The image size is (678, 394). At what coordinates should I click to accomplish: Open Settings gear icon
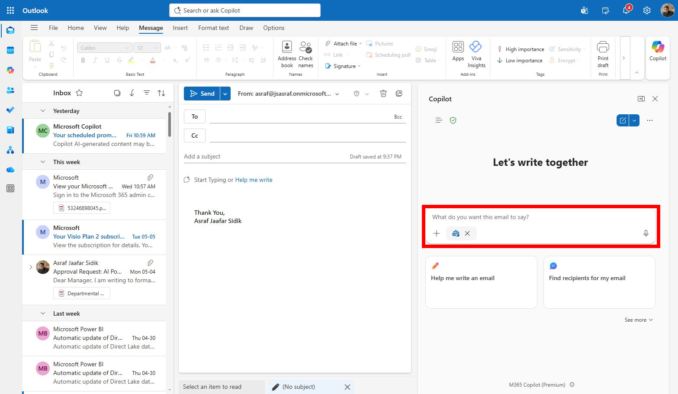tap(647, 10)
